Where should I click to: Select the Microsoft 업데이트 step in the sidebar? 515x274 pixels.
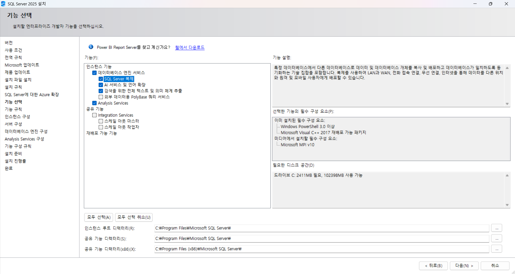(x=22, y=65)
